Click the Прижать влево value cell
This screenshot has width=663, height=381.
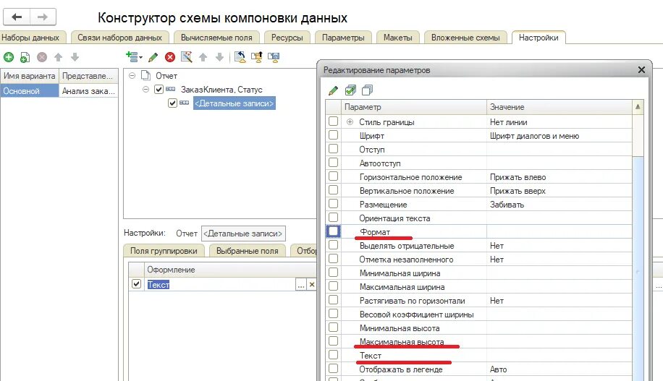click(x=559, y=177)
